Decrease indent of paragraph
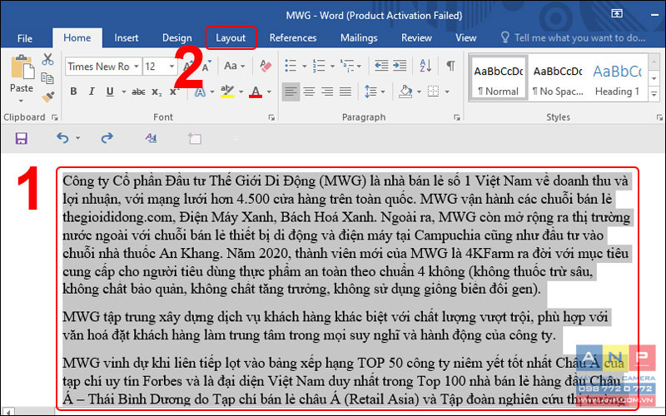Image resolution: width=666 pixels, height=416 pixels. (x=381, y=66)
